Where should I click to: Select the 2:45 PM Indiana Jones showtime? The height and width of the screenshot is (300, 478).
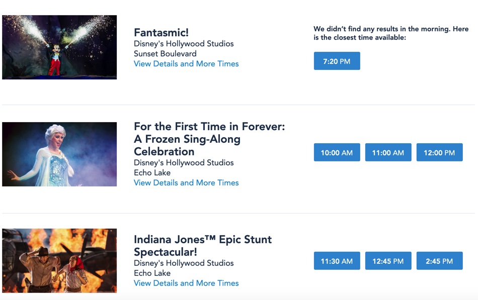(439, 261)
